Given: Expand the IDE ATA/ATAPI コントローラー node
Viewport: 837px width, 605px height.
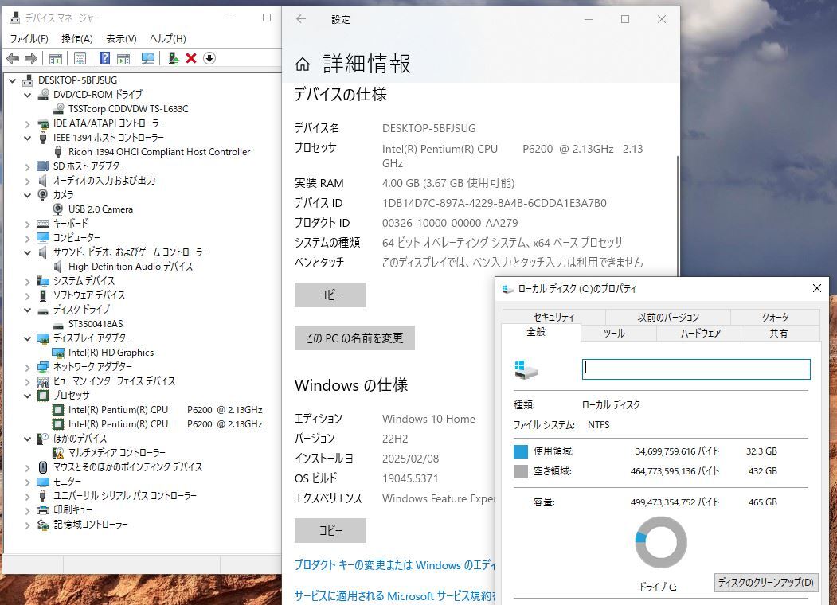Looking at the screenshot, I should coord(27,123).
